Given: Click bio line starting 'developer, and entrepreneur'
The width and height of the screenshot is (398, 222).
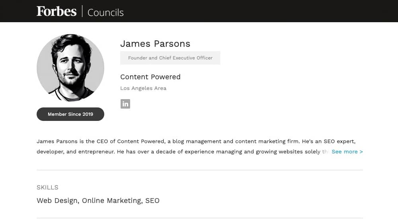Looking at the screenshot, I should coord(182,152).
